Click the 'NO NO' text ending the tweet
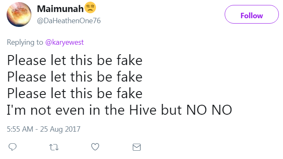The width and height of the screenshot is (283, 159). pos(209,110)
